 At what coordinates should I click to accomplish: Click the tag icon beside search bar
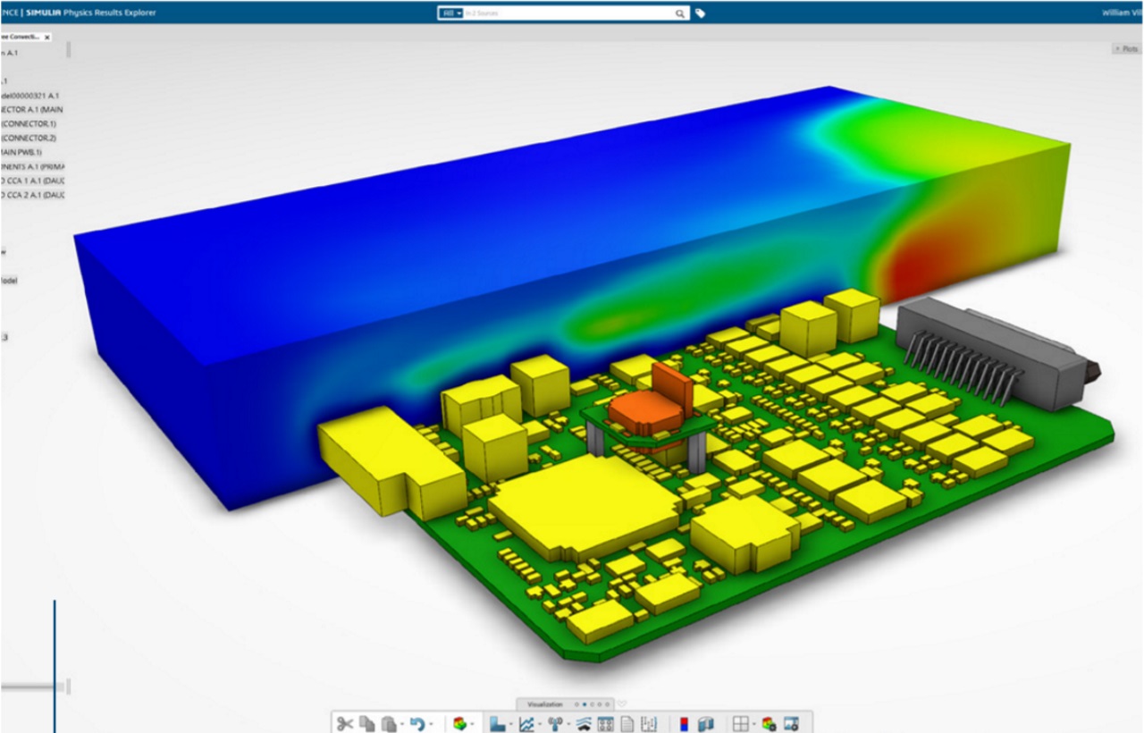(x=701, y=13)
